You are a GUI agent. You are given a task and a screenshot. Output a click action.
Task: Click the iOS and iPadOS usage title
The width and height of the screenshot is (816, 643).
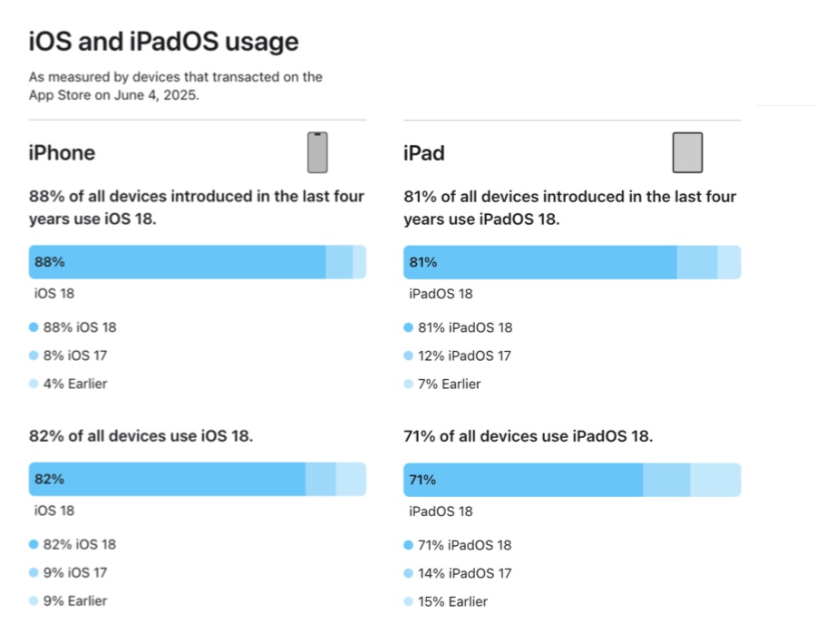point(163,41)
